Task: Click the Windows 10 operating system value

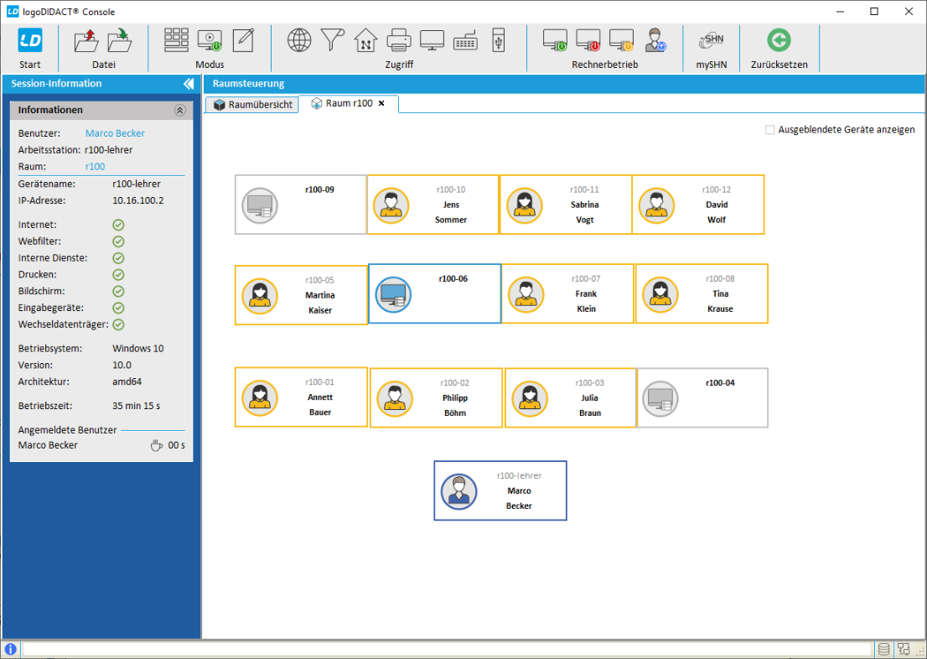Action: coord(138,349)
